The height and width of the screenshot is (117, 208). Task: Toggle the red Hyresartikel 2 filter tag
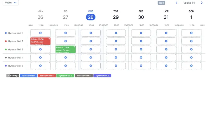point(47,76)
